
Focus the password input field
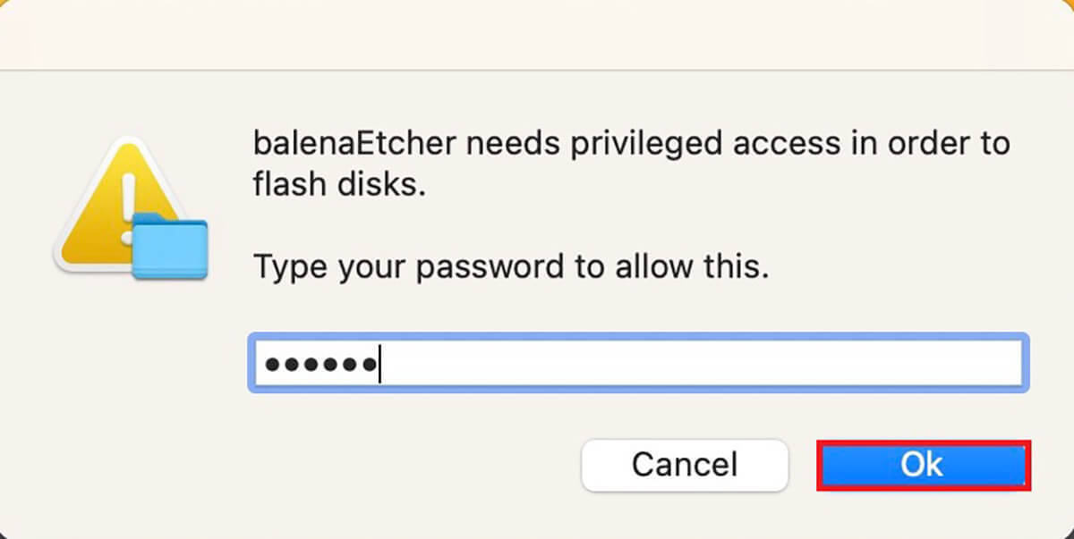click(x=637, y=363)
